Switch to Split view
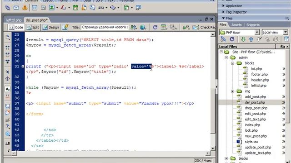Image resolution: width=291 pixels, height=163 pixels. point(33,27)
